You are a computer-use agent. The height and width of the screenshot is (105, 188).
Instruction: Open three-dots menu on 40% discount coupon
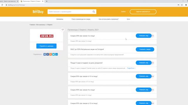[x=153, y=90]
